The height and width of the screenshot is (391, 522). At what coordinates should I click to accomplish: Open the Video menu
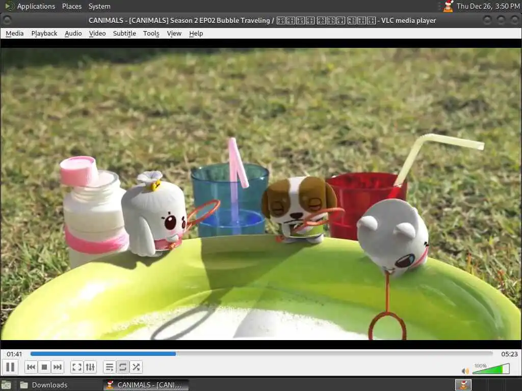coord(97,33)
